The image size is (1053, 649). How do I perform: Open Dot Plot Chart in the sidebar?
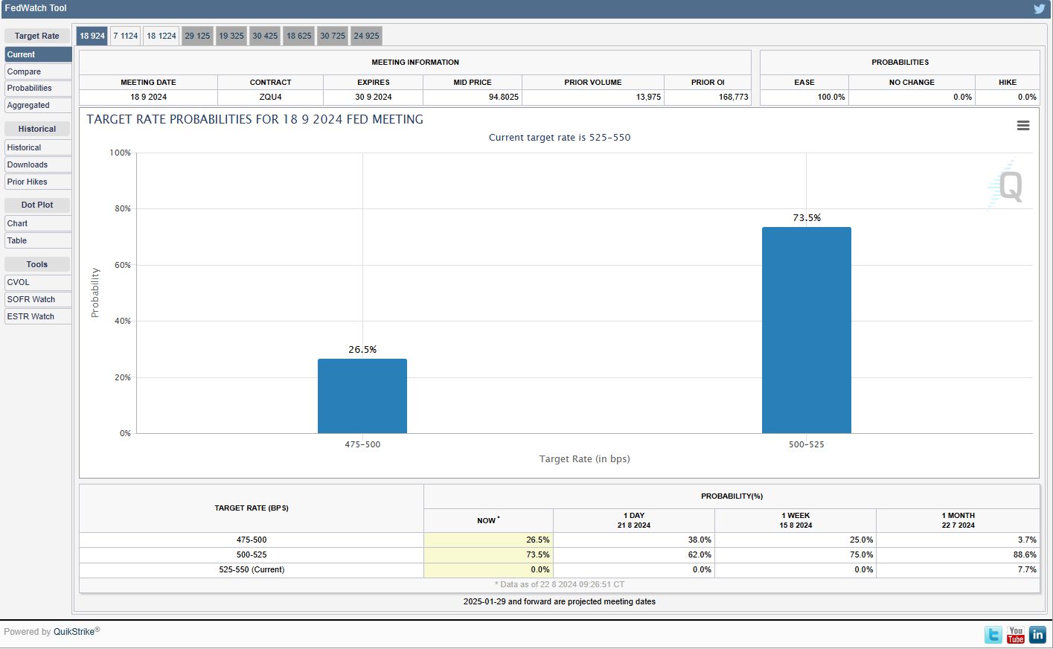[x=38, y=223]
